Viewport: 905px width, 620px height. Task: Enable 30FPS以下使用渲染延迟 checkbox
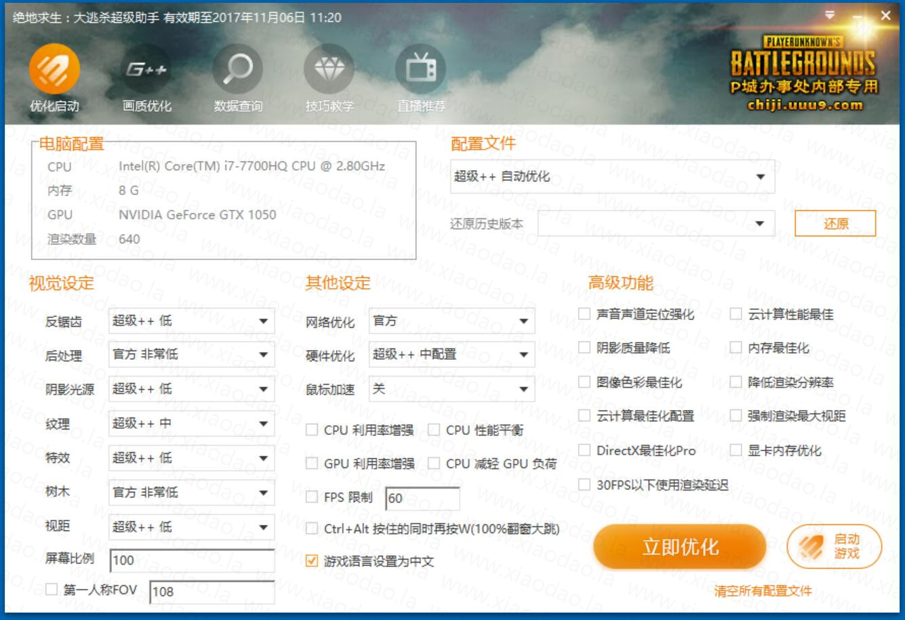coord(584,484)
